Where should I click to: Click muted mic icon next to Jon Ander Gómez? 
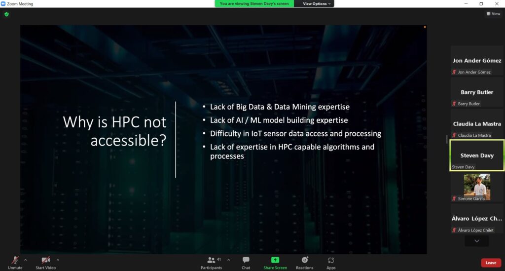tap(454, 72)
